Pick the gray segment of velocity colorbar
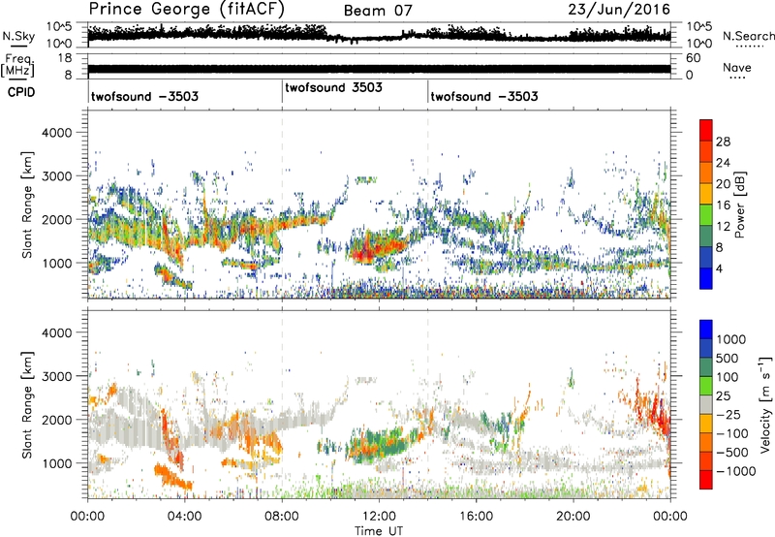The height and width of the screenshot is (537, 775). coord(706,404)
